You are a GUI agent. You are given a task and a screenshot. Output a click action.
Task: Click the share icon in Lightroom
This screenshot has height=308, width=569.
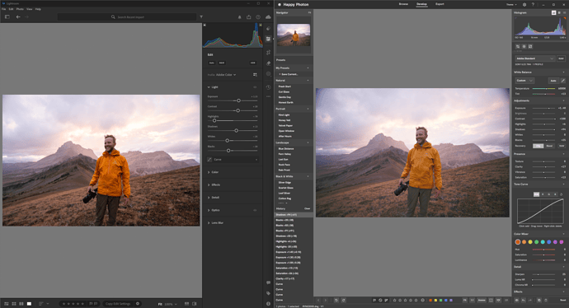pos(248,17)
